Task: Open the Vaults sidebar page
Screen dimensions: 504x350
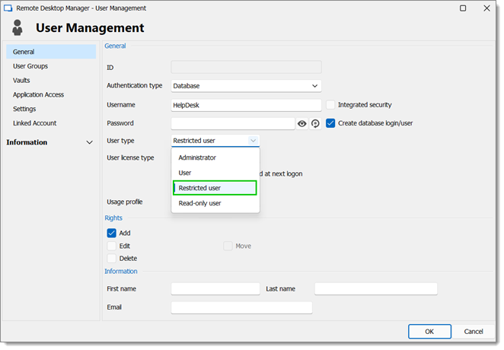Action: (51, 81)
